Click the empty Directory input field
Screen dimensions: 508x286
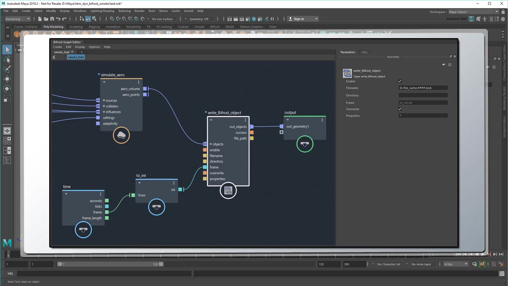coord(423,95)
